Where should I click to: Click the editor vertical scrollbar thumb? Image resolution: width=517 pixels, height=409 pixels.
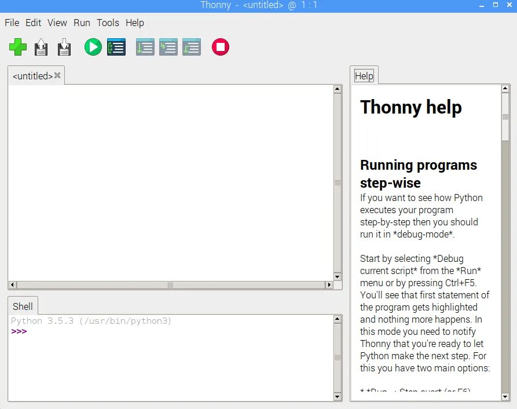pyautogui.click(x=338, y=183)
